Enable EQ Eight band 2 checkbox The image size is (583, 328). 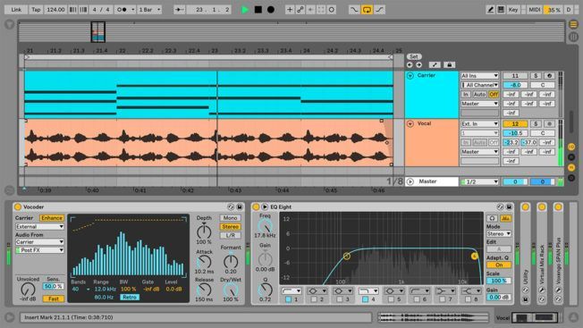[x=314, y=299]
